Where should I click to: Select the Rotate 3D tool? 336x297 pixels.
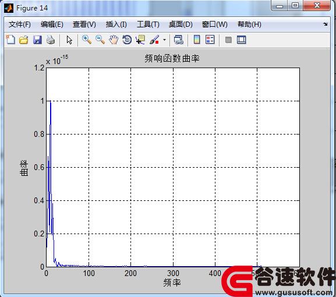127,40
